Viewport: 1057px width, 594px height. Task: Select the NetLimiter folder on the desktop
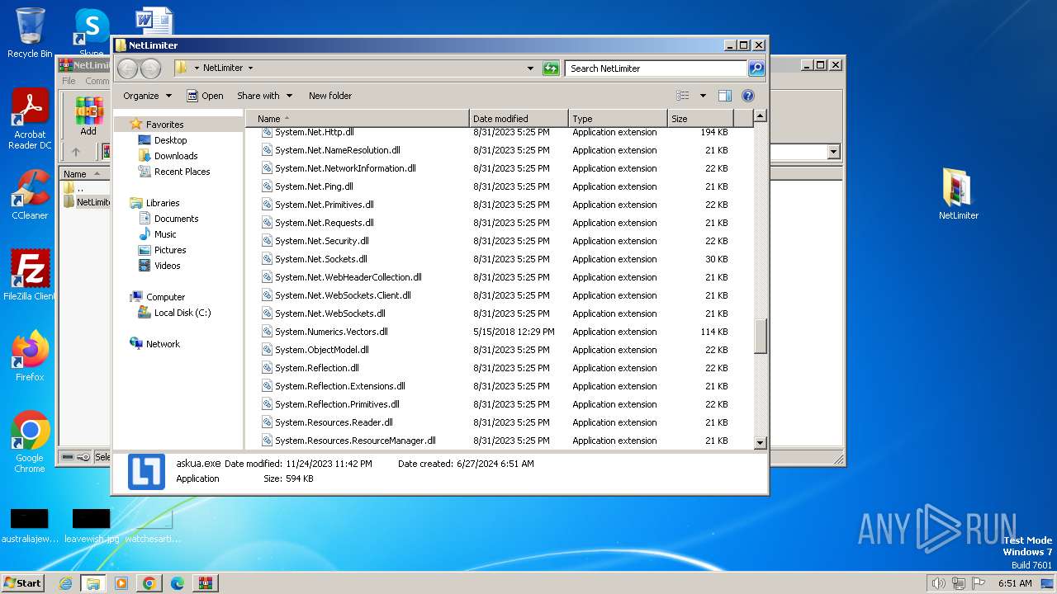pos(958,195)
